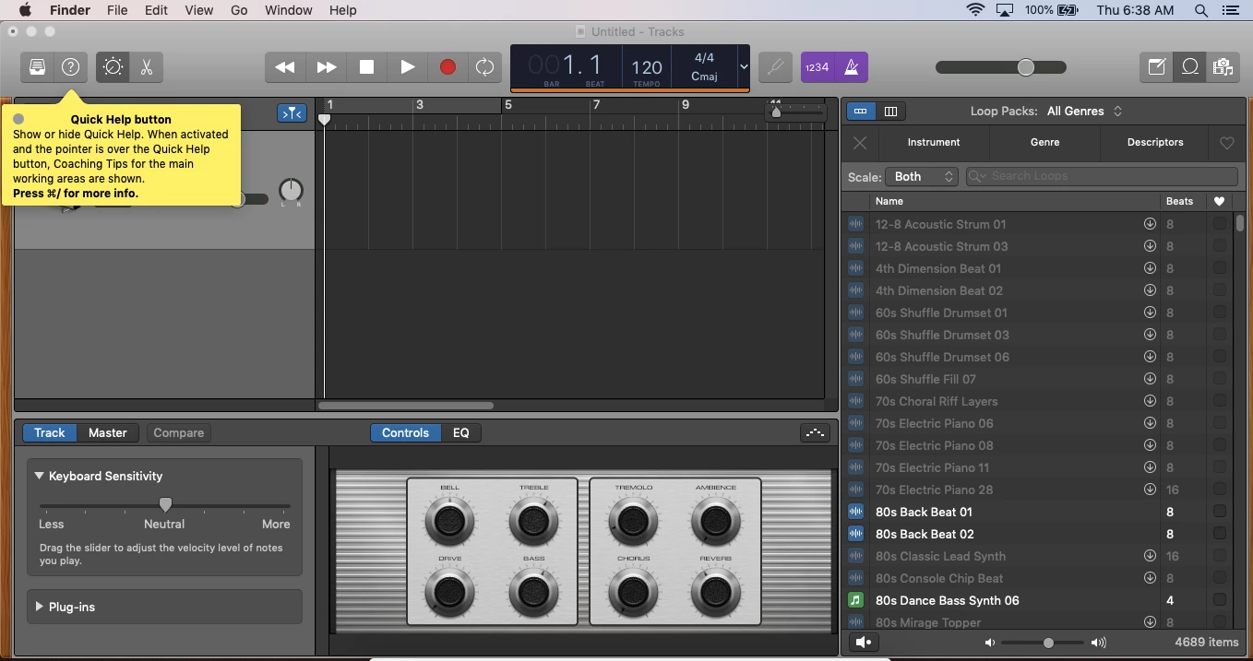The image size is (1253, 661).
Task: Click the red Record button
Action: click(447, 67)
